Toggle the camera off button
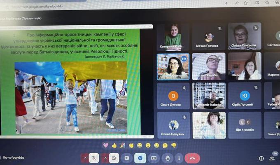Image resolution: width=280 pixels, height=165 pixels. [x=114, y=158]
